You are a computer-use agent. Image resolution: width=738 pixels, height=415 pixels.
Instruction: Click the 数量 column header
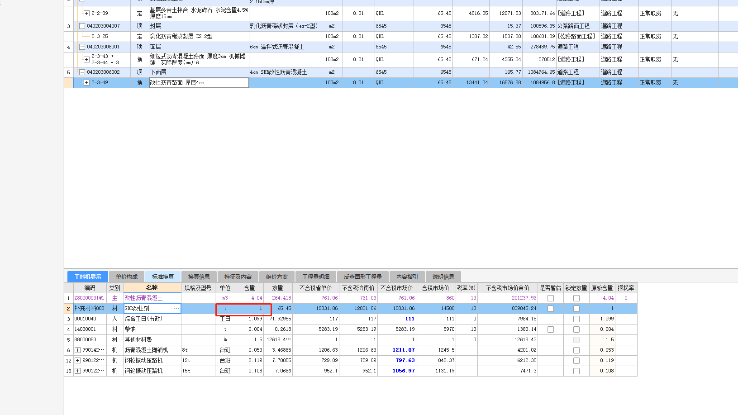point(277,288)
